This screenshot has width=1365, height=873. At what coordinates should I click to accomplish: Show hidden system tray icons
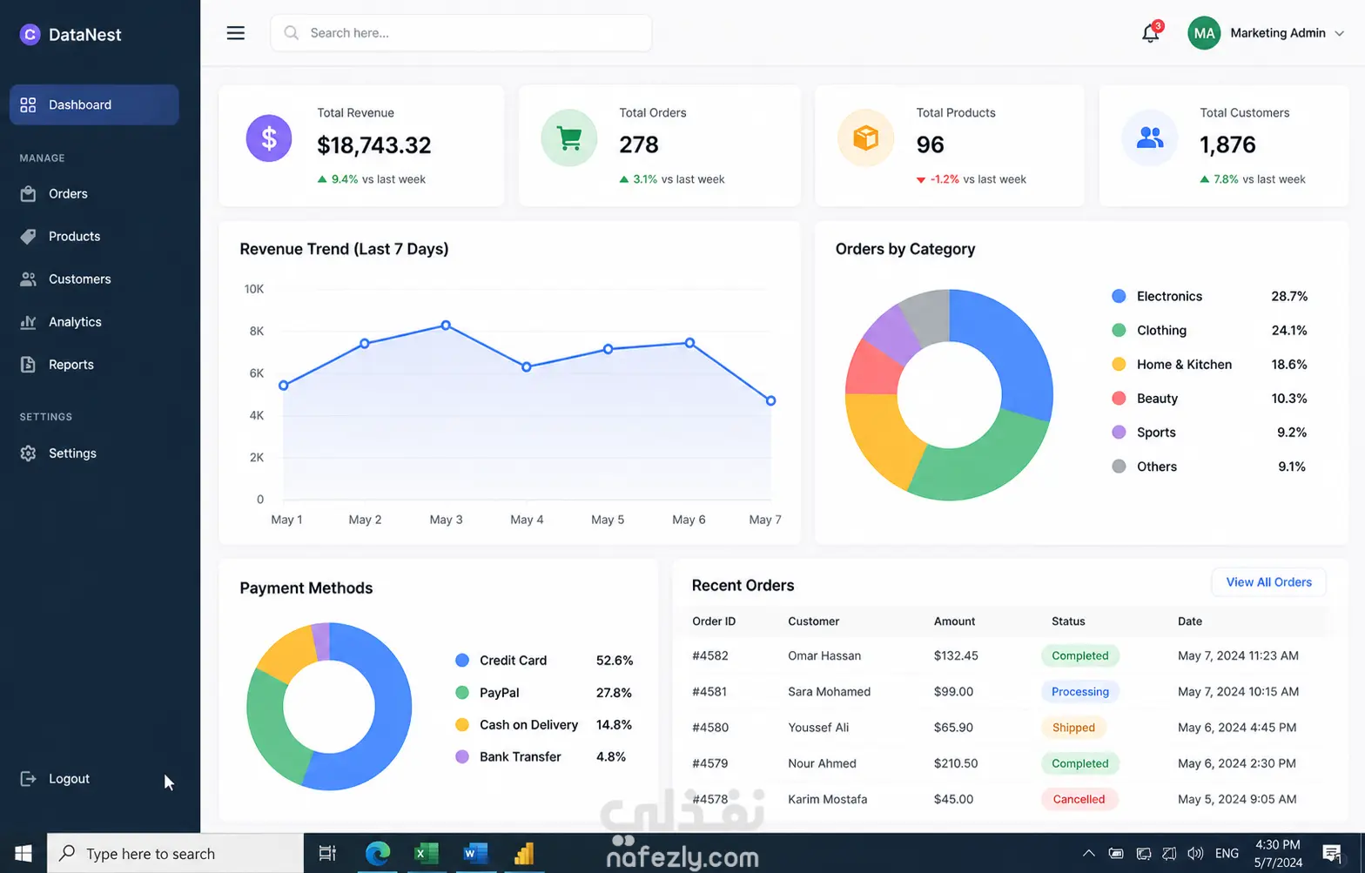click(x=1088, y=853)
